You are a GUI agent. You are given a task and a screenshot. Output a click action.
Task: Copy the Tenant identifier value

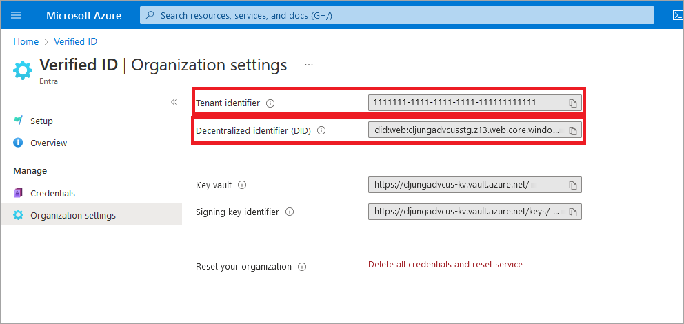point(573,103)
